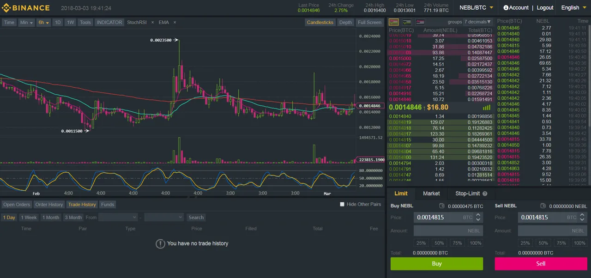Screen dimensions: 591x278
Task: Select the 1D chart interval
Action: [x=57, y=22]
